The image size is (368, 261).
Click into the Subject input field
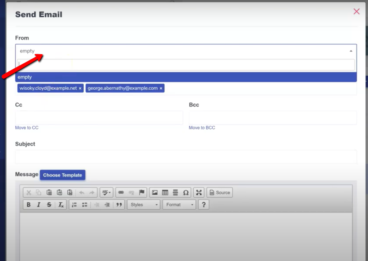(x=186, y=157)
